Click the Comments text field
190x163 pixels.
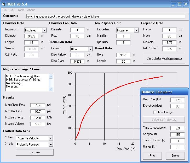pyautogui.click(x=105, y=17)
